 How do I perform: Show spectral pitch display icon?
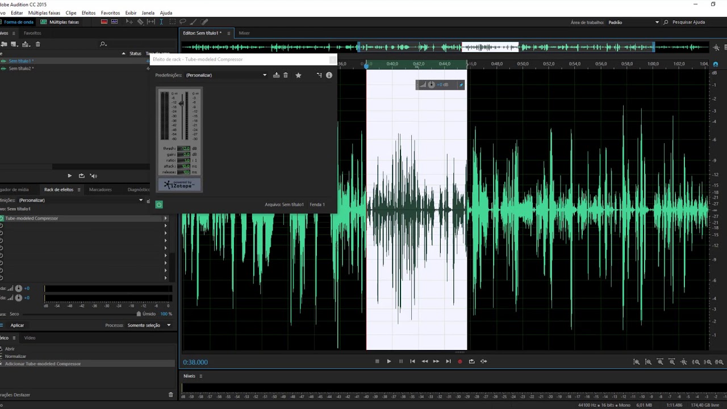pos(115,22)
